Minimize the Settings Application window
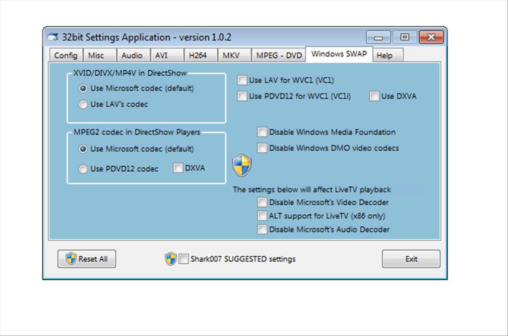The width and height of the screenshot is (508, 336). 379,37
